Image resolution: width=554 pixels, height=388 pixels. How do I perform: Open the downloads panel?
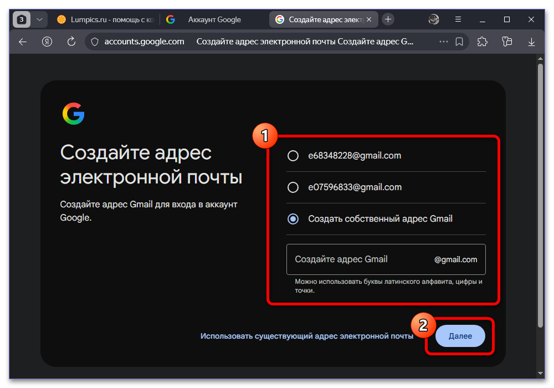pyautogui.click(x=531, y=42)
